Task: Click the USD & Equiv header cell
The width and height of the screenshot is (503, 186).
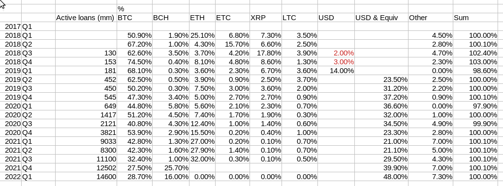Action: click(x=381, y=18)
